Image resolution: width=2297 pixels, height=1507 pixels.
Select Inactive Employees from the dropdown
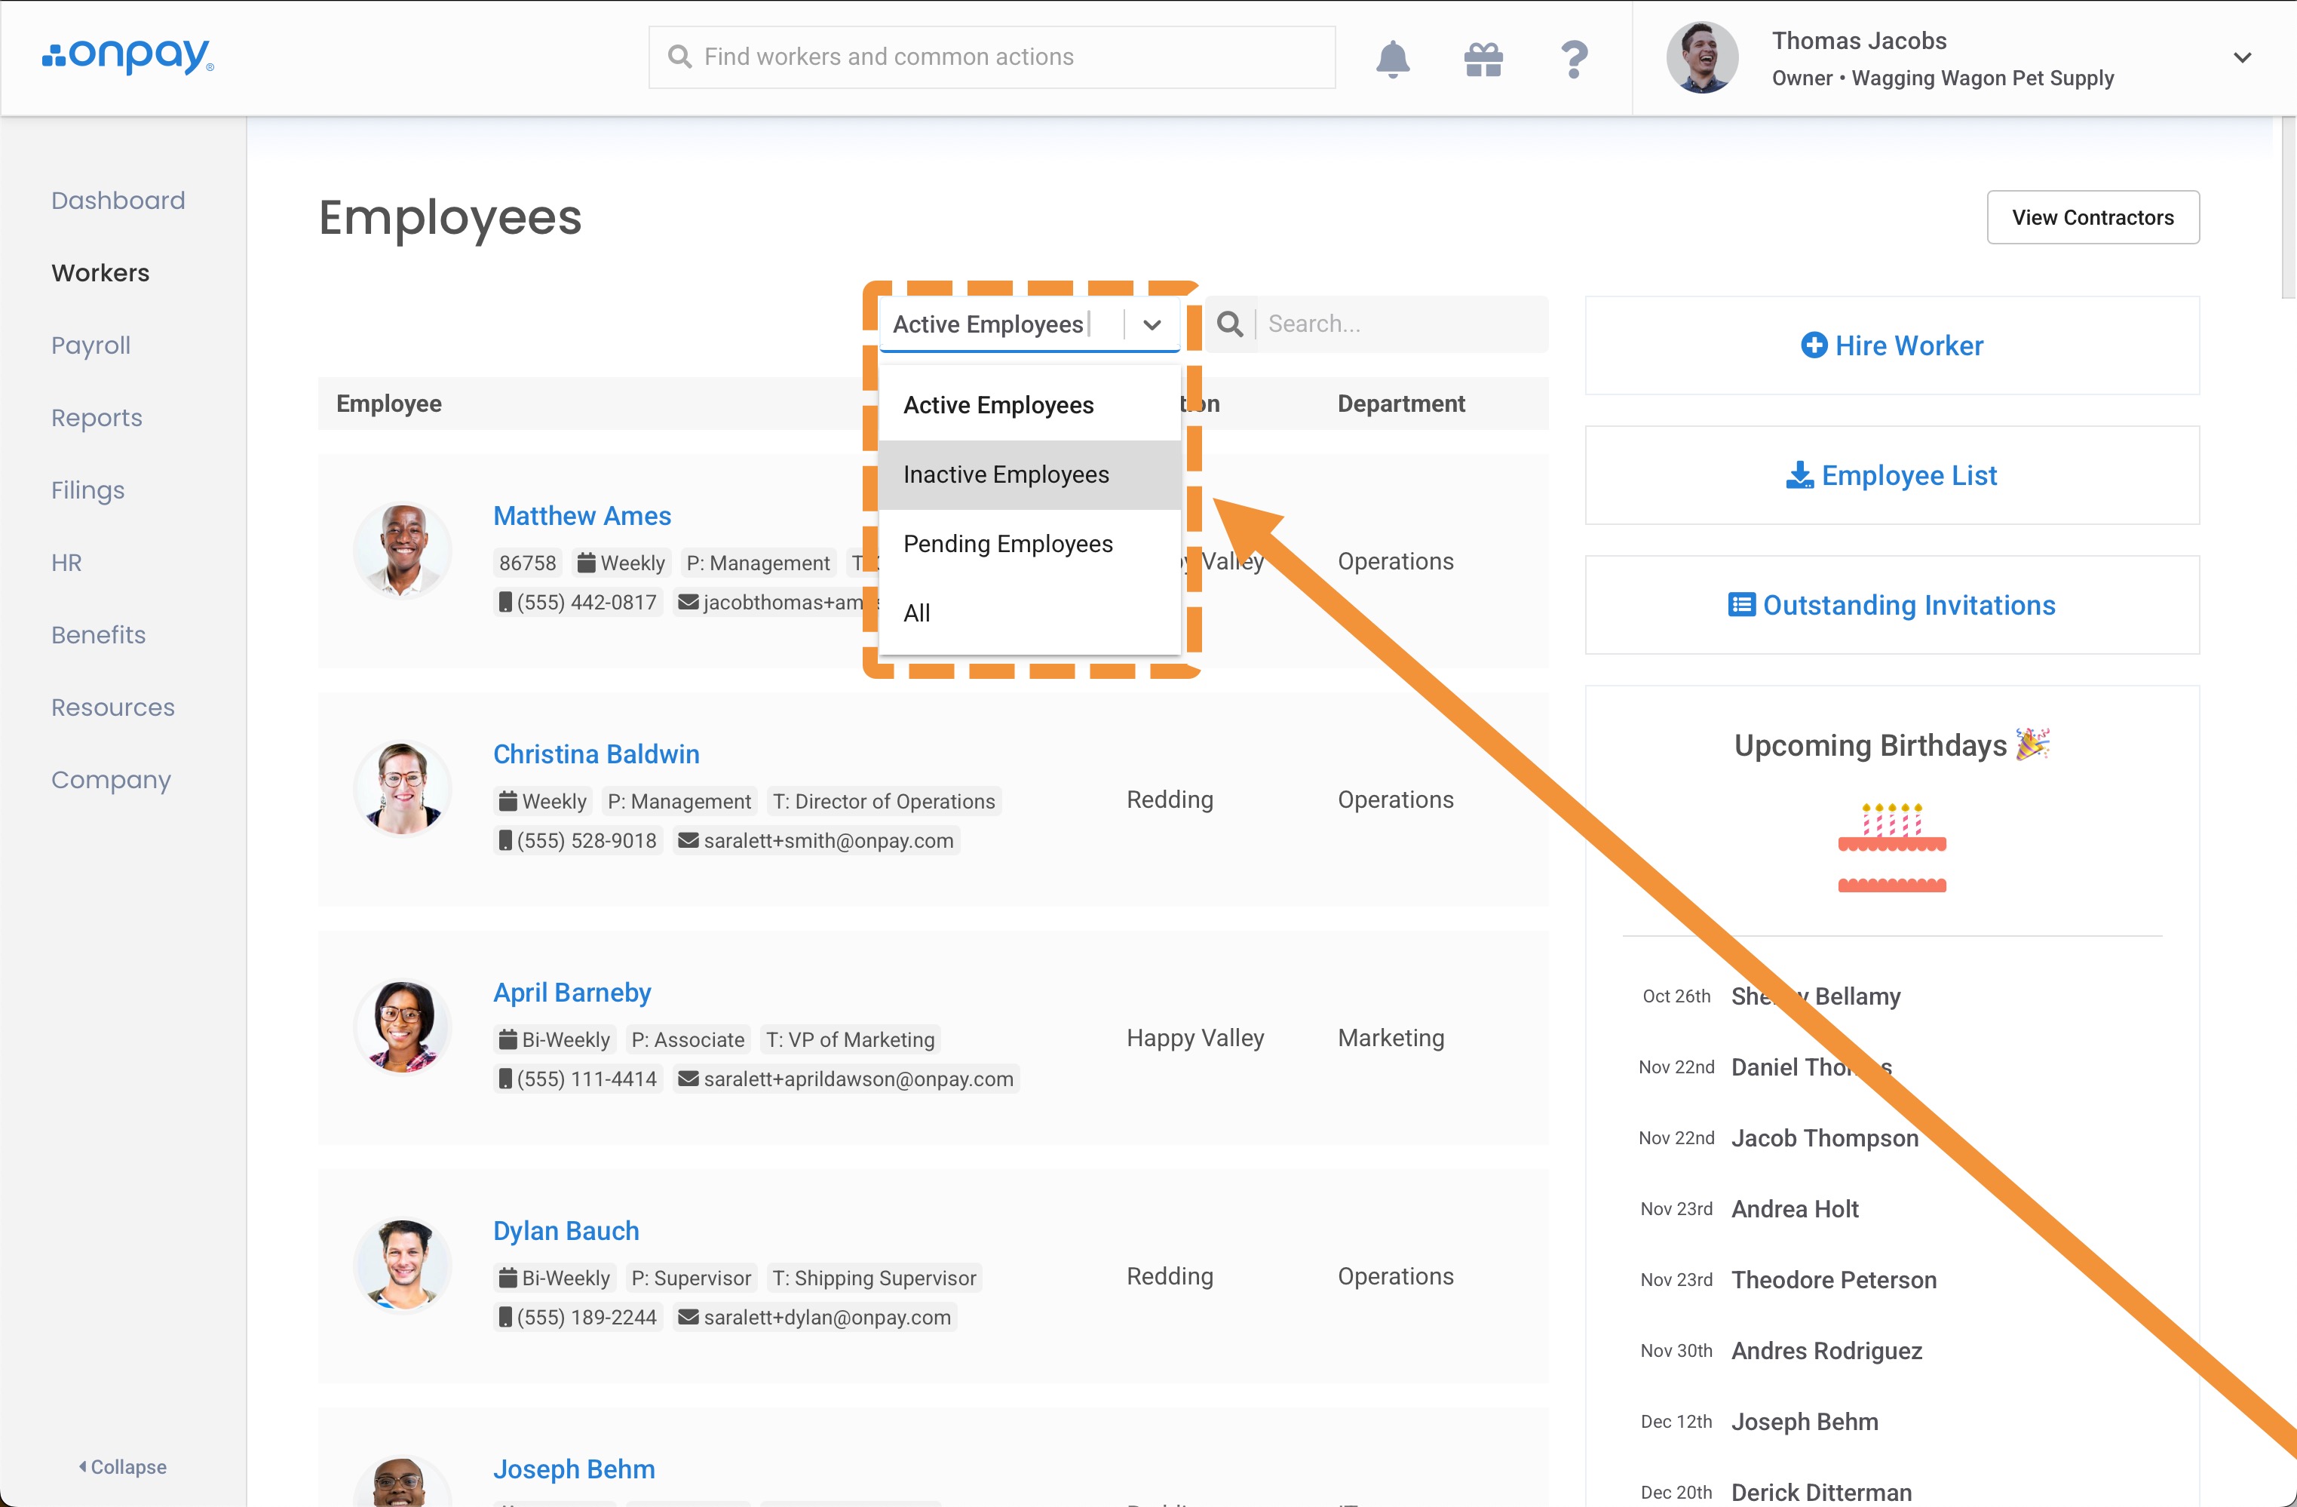coord(1007,475)
